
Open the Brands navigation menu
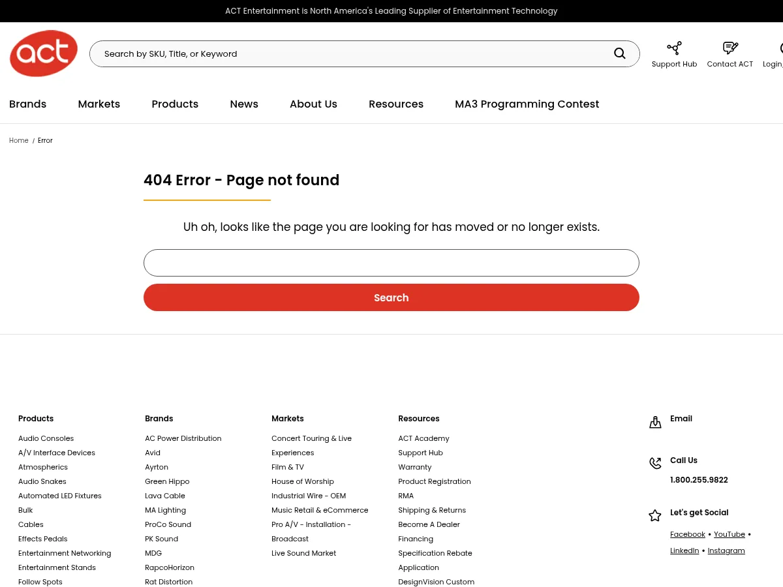[x=28, y=104]
